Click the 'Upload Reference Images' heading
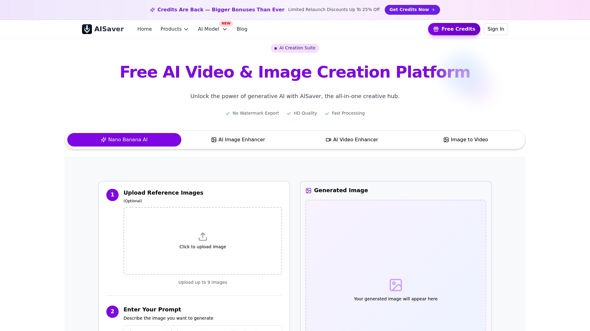The height and width of the screenshot is (331, 590). (x=163, y=193)
